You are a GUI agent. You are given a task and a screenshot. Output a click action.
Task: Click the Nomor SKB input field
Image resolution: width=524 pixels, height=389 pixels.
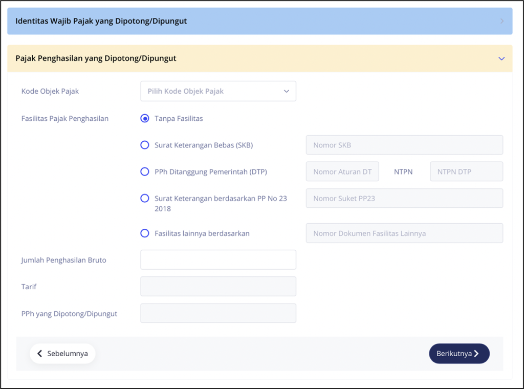[404, 145]
